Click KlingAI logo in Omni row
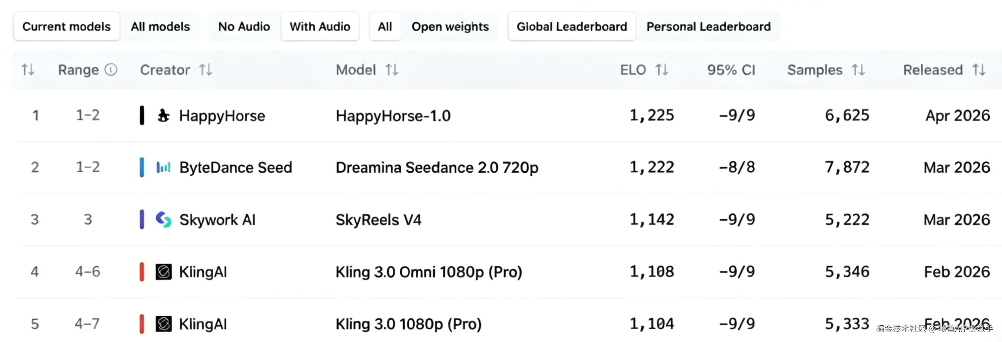This screenshot has height=342, width=1002. [x=163, y=272]
